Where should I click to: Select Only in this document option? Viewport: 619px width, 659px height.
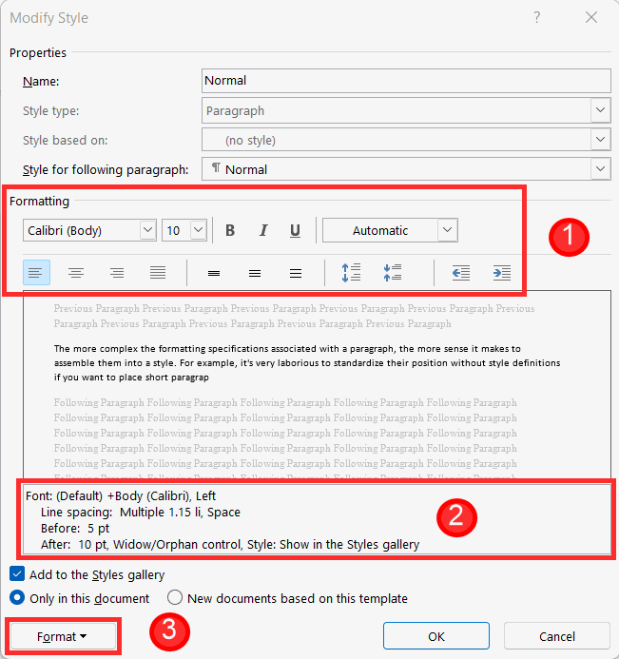tap(17, 597)
